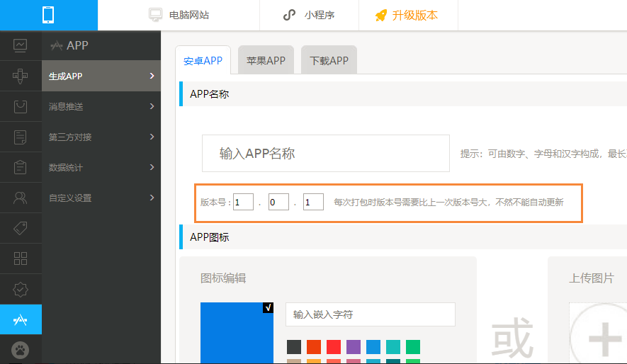The image size is (627, 364).
Task: Open the clipboard sidebar icon
Action: (x=21, y=167)
